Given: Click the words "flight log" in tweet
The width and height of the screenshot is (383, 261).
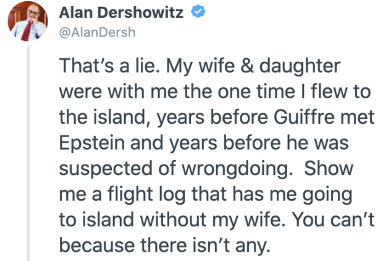Looking at the screenshot, I should (146, 195).
